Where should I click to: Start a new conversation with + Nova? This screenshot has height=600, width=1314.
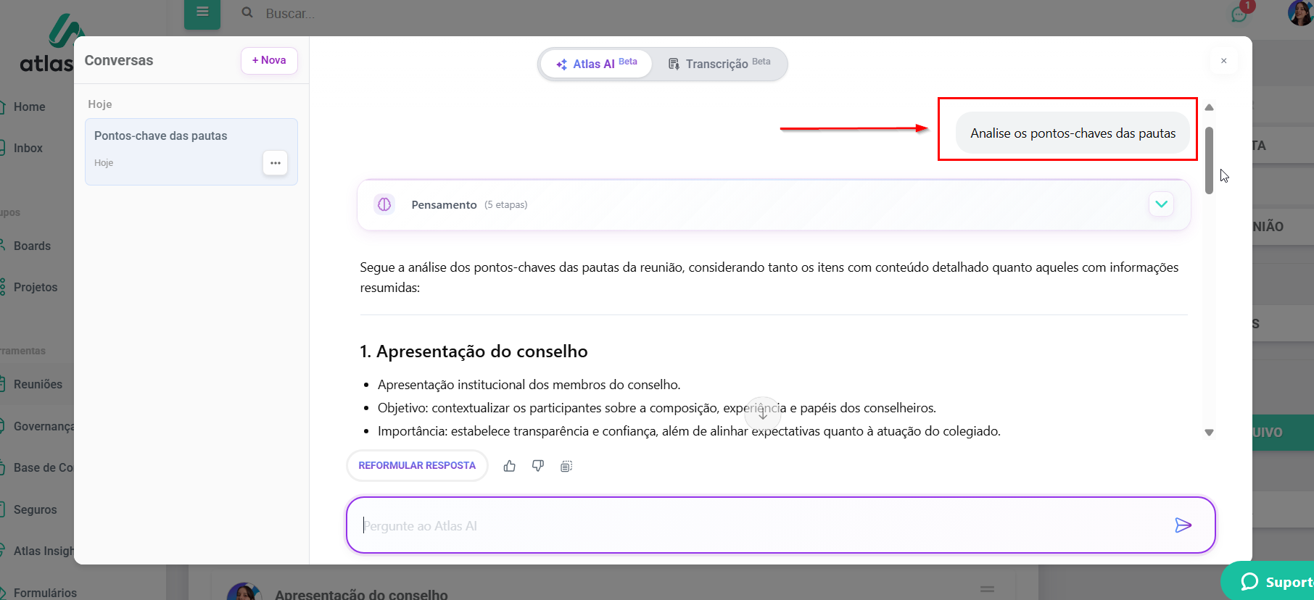click(x=269, y=60)
